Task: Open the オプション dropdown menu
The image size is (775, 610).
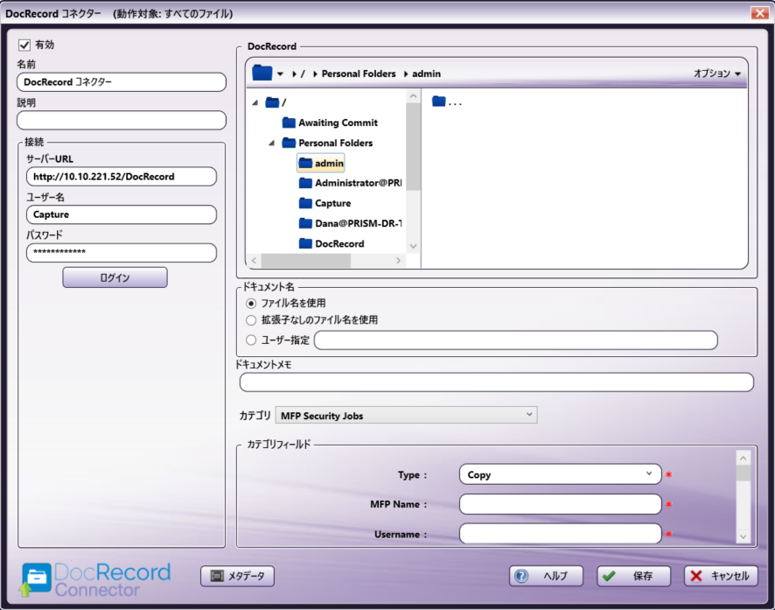Action: [x=717, y=74]
